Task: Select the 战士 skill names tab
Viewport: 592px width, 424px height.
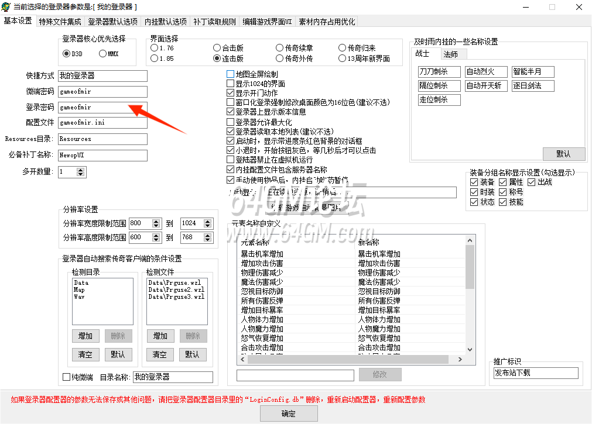Action: click(426, 54)
